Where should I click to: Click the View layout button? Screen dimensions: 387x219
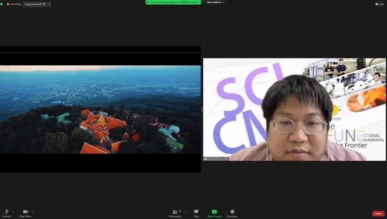[379, 4]
